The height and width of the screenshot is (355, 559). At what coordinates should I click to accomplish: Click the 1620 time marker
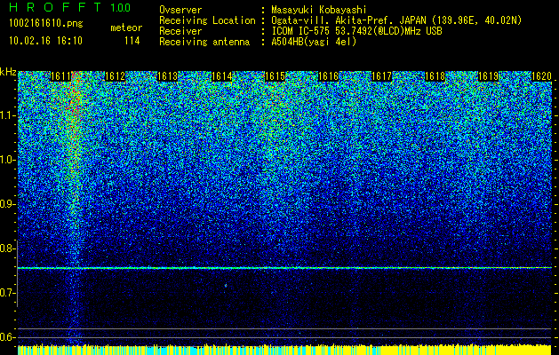point(541,76)
